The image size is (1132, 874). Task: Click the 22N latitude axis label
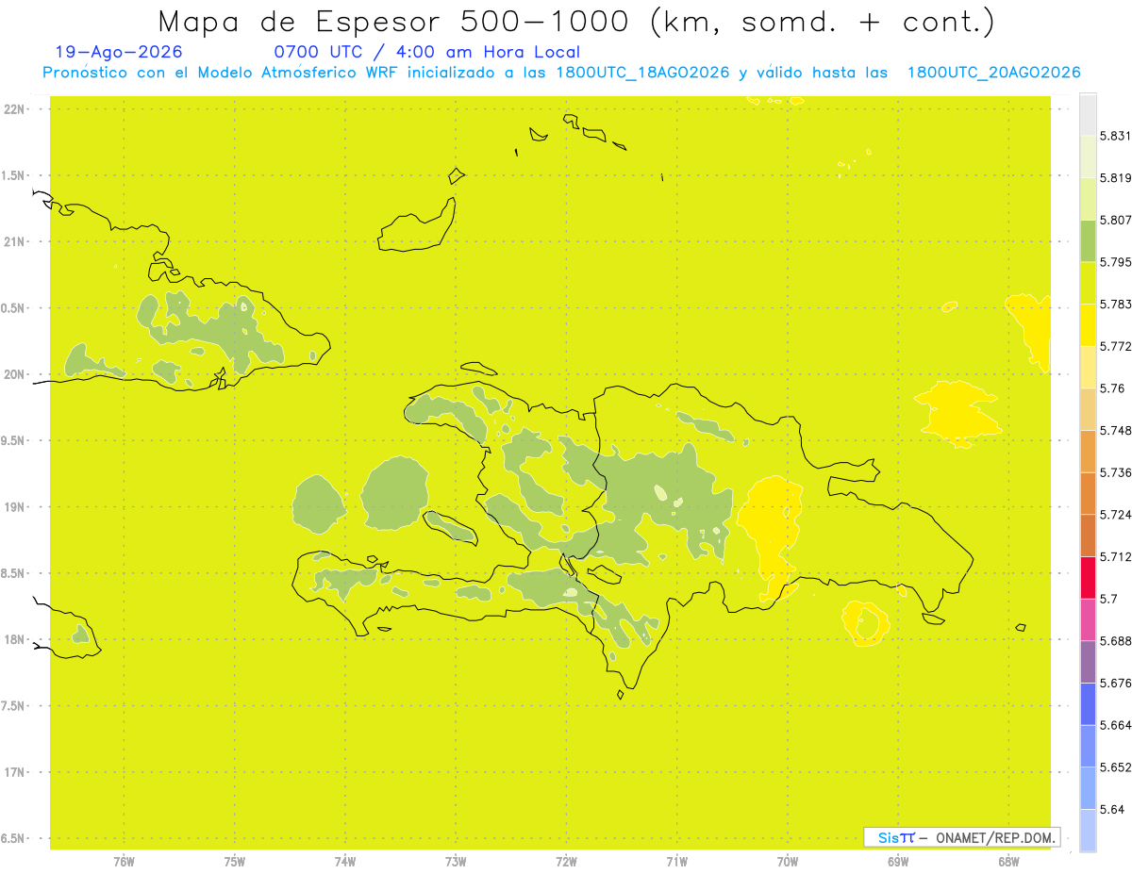pos(13,109)
